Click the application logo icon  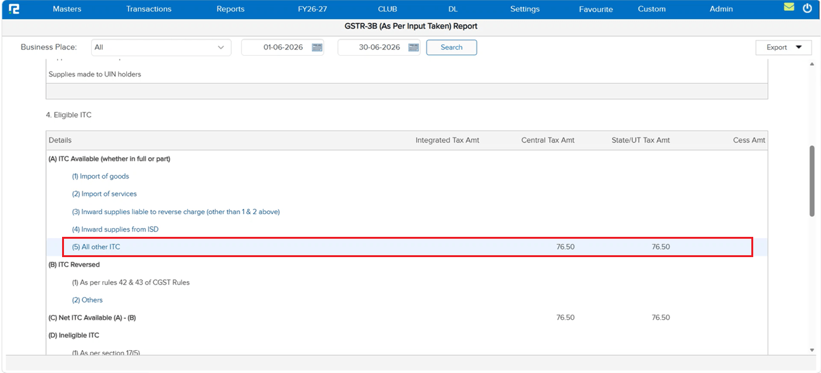pos(13,9)
